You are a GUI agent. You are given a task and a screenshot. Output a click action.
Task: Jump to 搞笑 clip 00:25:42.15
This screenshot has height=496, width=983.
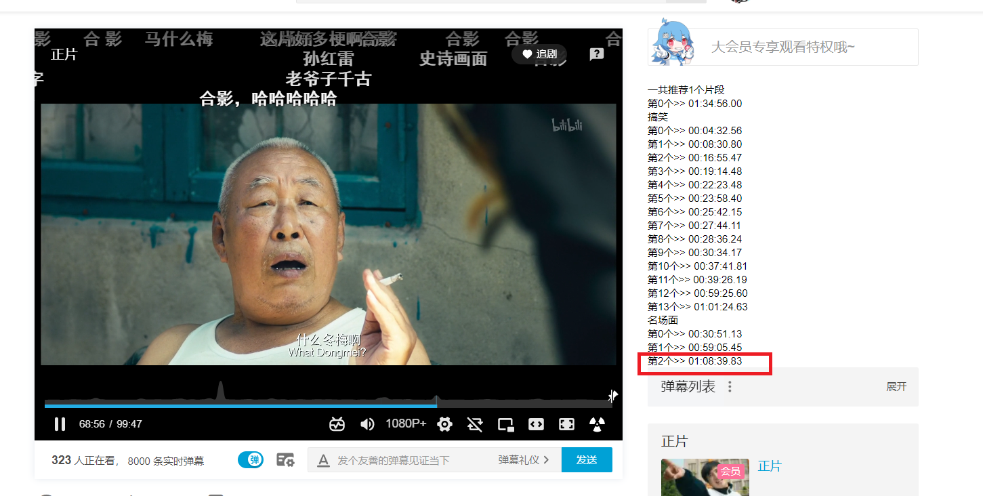point(694,212)
